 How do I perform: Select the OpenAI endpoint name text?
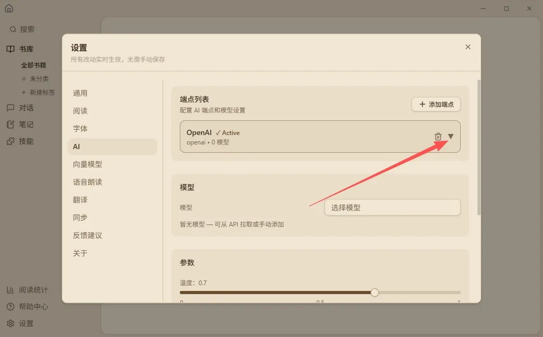199,132
